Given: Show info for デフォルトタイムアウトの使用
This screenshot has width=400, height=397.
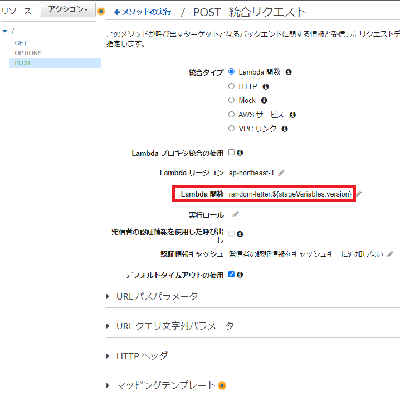Looking at the screenshot, I should [240, 275].
